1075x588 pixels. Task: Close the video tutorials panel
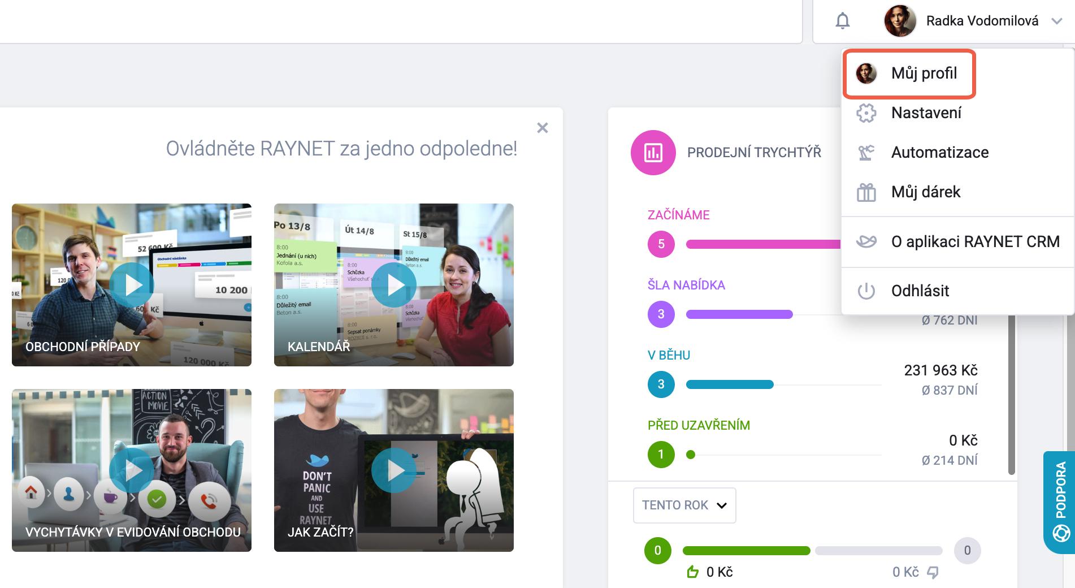(x=543, y=128)
